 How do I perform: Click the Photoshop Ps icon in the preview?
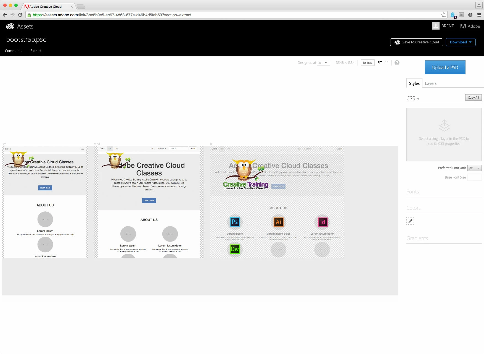[235, 222]
